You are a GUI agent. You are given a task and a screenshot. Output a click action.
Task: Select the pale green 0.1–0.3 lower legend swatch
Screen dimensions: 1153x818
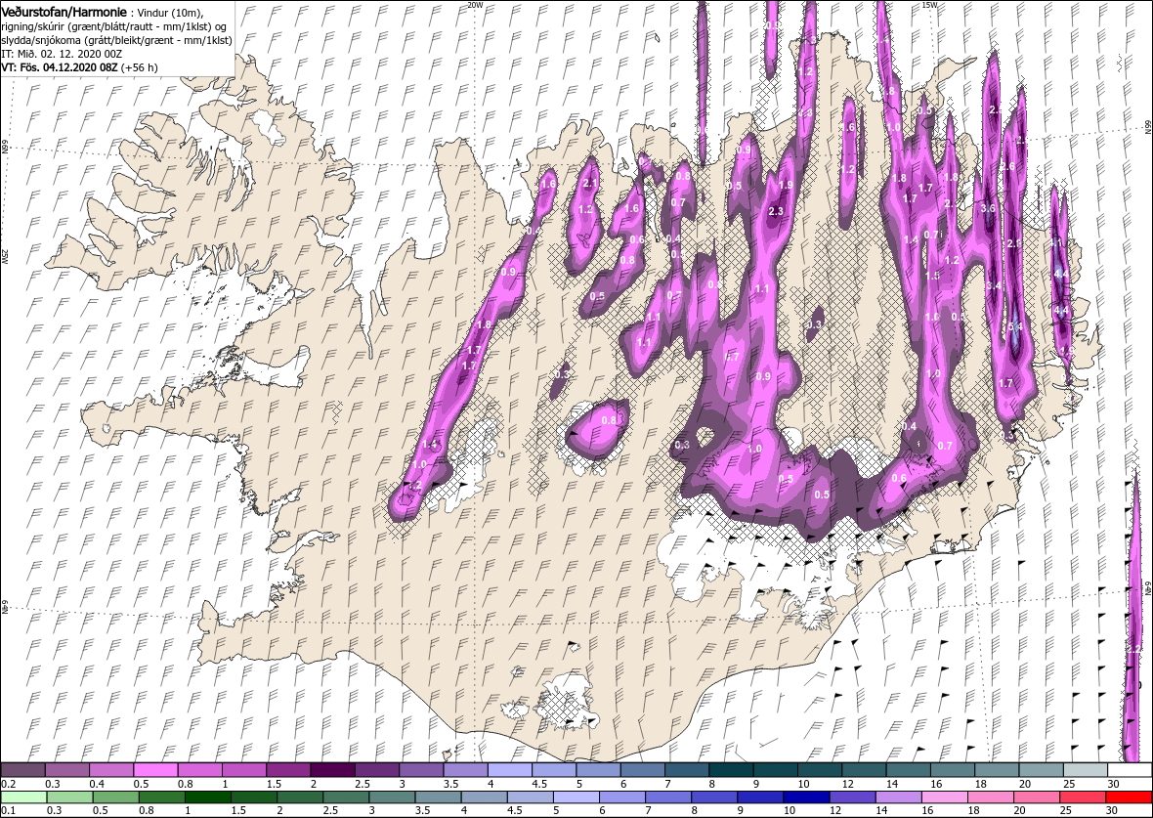coord(24,797)
